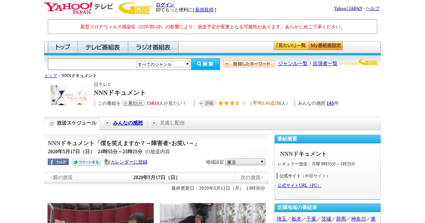Click the calendar icon beside カレンダーに登録
Viewport: 425px width, 223px height.
[107, 162]
